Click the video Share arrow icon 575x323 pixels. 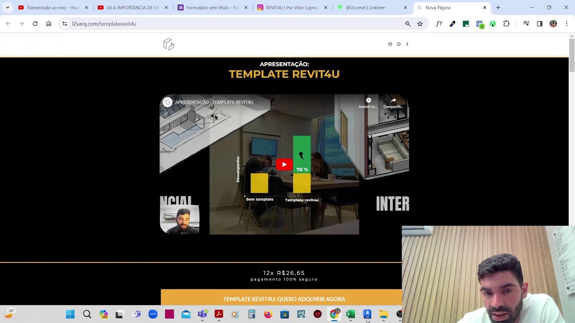tap(393, 100)
